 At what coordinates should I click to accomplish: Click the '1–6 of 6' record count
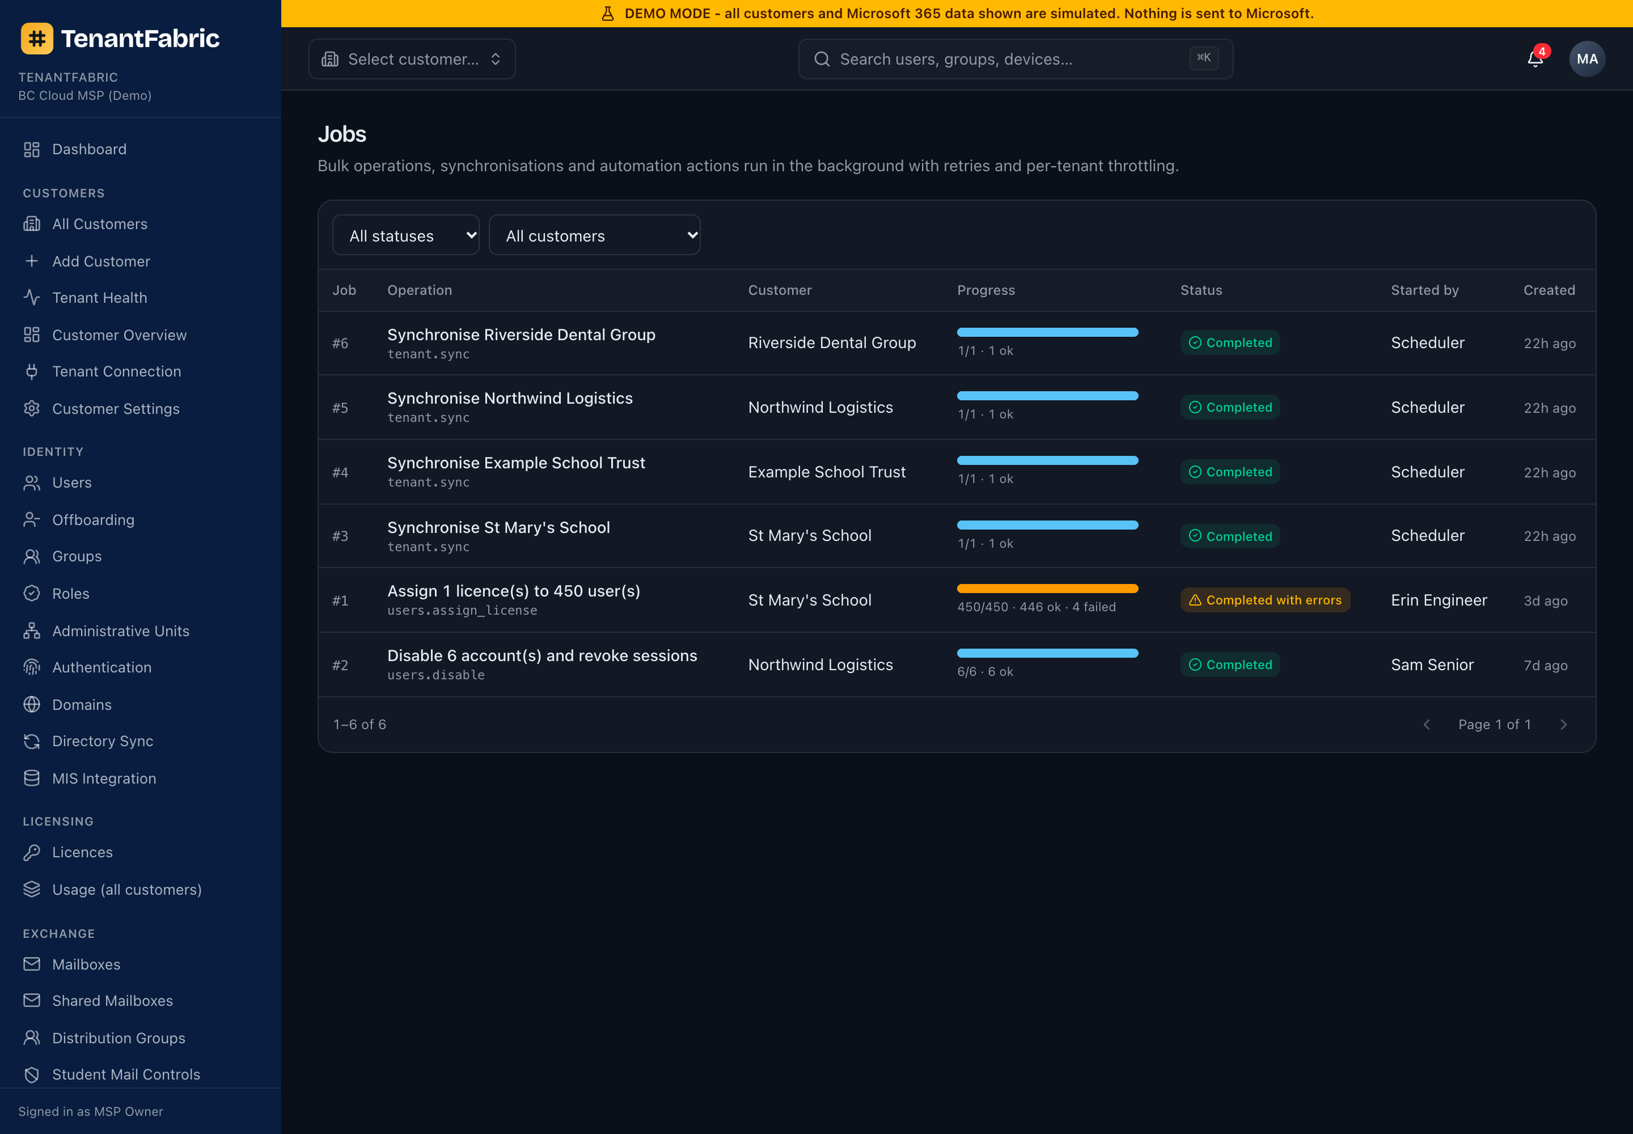(359, 724)
